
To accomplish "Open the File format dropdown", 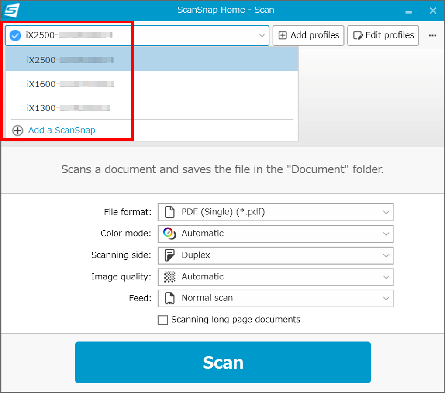I will [x=275, y=212].
